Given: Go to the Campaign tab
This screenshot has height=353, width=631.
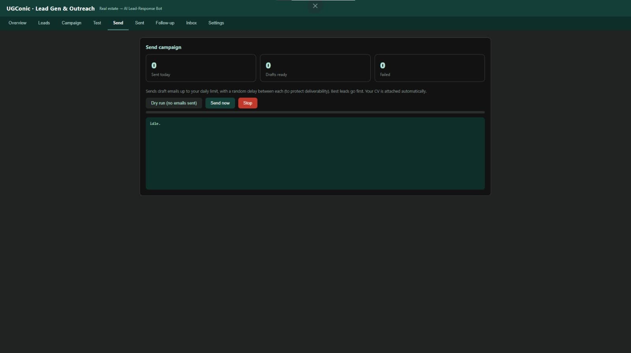Looking at the screenshot, I should click(71, 23).
